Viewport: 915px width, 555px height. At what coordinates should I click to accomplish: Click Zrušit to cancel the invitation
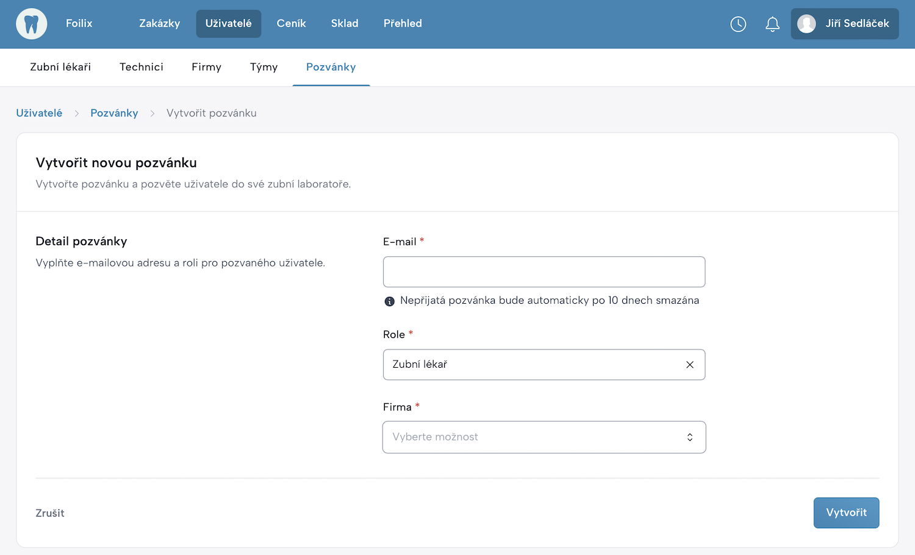pyautogui.click(x=50, y=513)
